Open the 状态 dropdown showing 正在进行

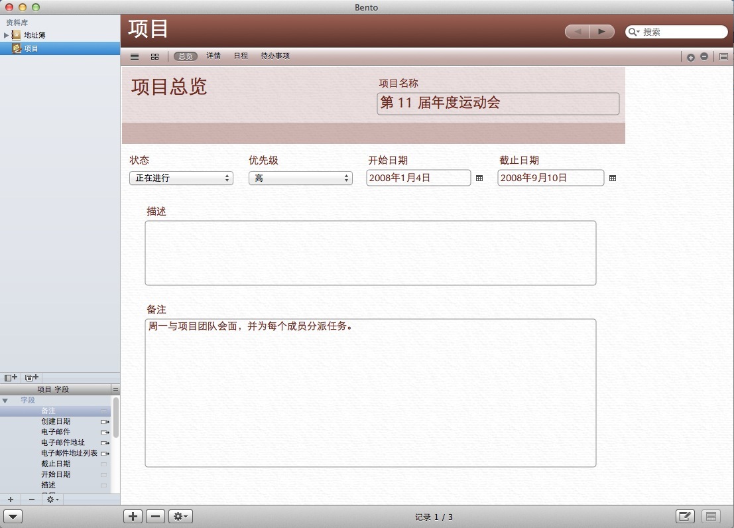[181, 178]
